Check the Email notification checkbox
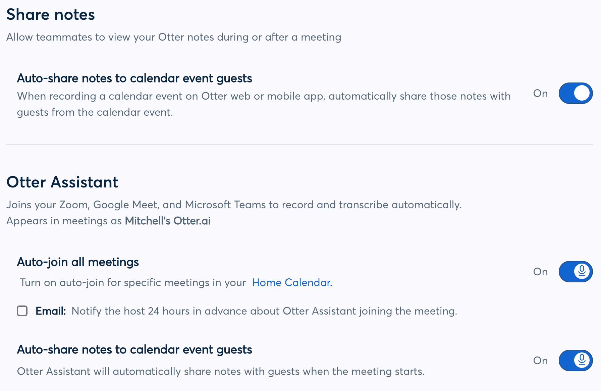Screen dimensions: 601x391 [22, 311]
